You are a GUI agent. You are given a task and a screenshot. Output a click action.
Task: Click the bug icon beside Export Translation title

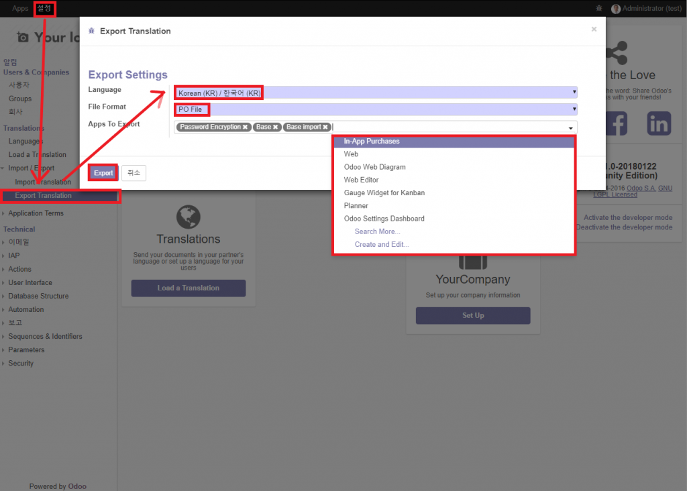[x=91, y=31]
